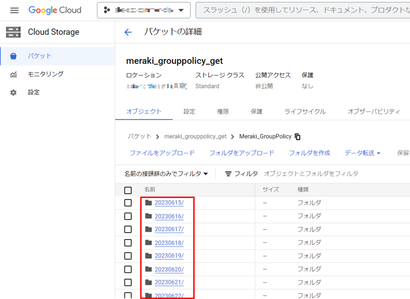Click the Cloud Storage title in the sidebar
Viewport: 410px width, 299px height.
click(x=54, y=32)
